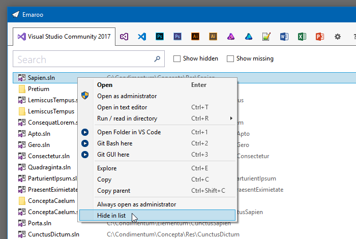Open the Word tab icon
Viewport: 356px width, 239px height.
[x=284, y=37]
